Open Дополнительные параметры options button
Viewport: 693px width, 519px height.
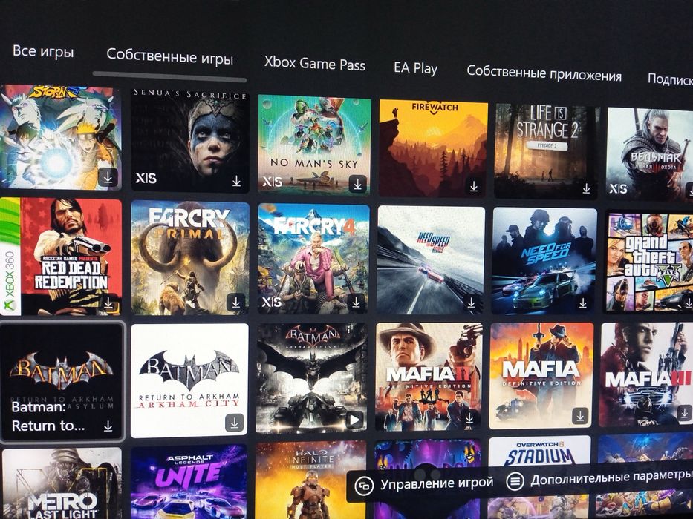pyautogui.click(x=599, y=480)
